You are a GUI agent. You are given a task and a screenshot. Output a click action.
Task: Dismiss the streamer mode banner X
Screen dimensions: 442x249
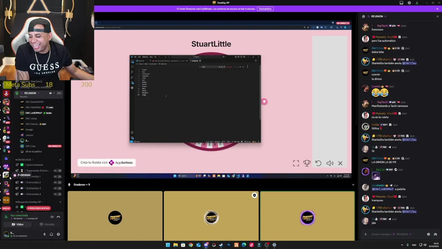click(437, 9)
